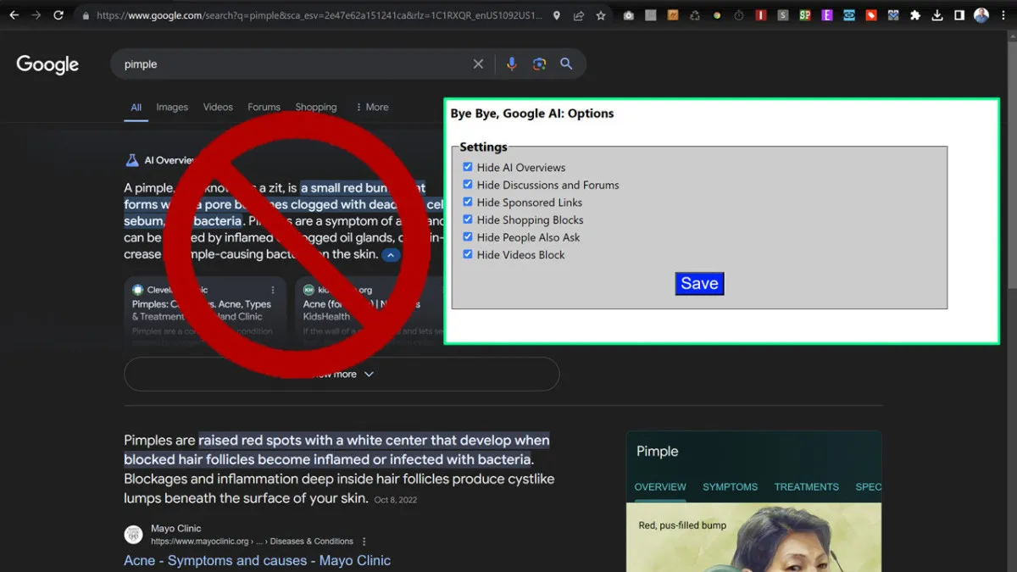Screen dimensions: 1017x572
Task: Collapse the AI Overview with its chevron
Action: (x=391, y=254)
